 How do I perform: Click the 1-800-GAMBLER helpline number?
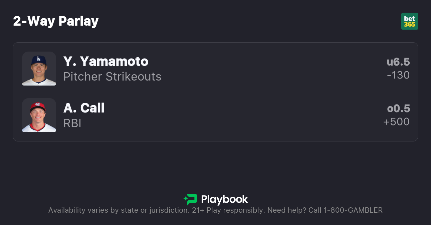click(x=353, y=210)
